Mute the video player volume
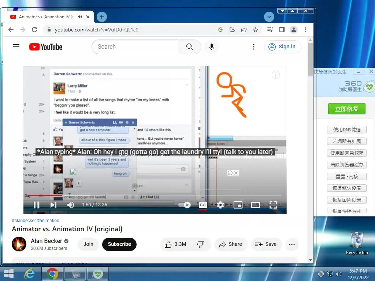 [x=71, y=205]
